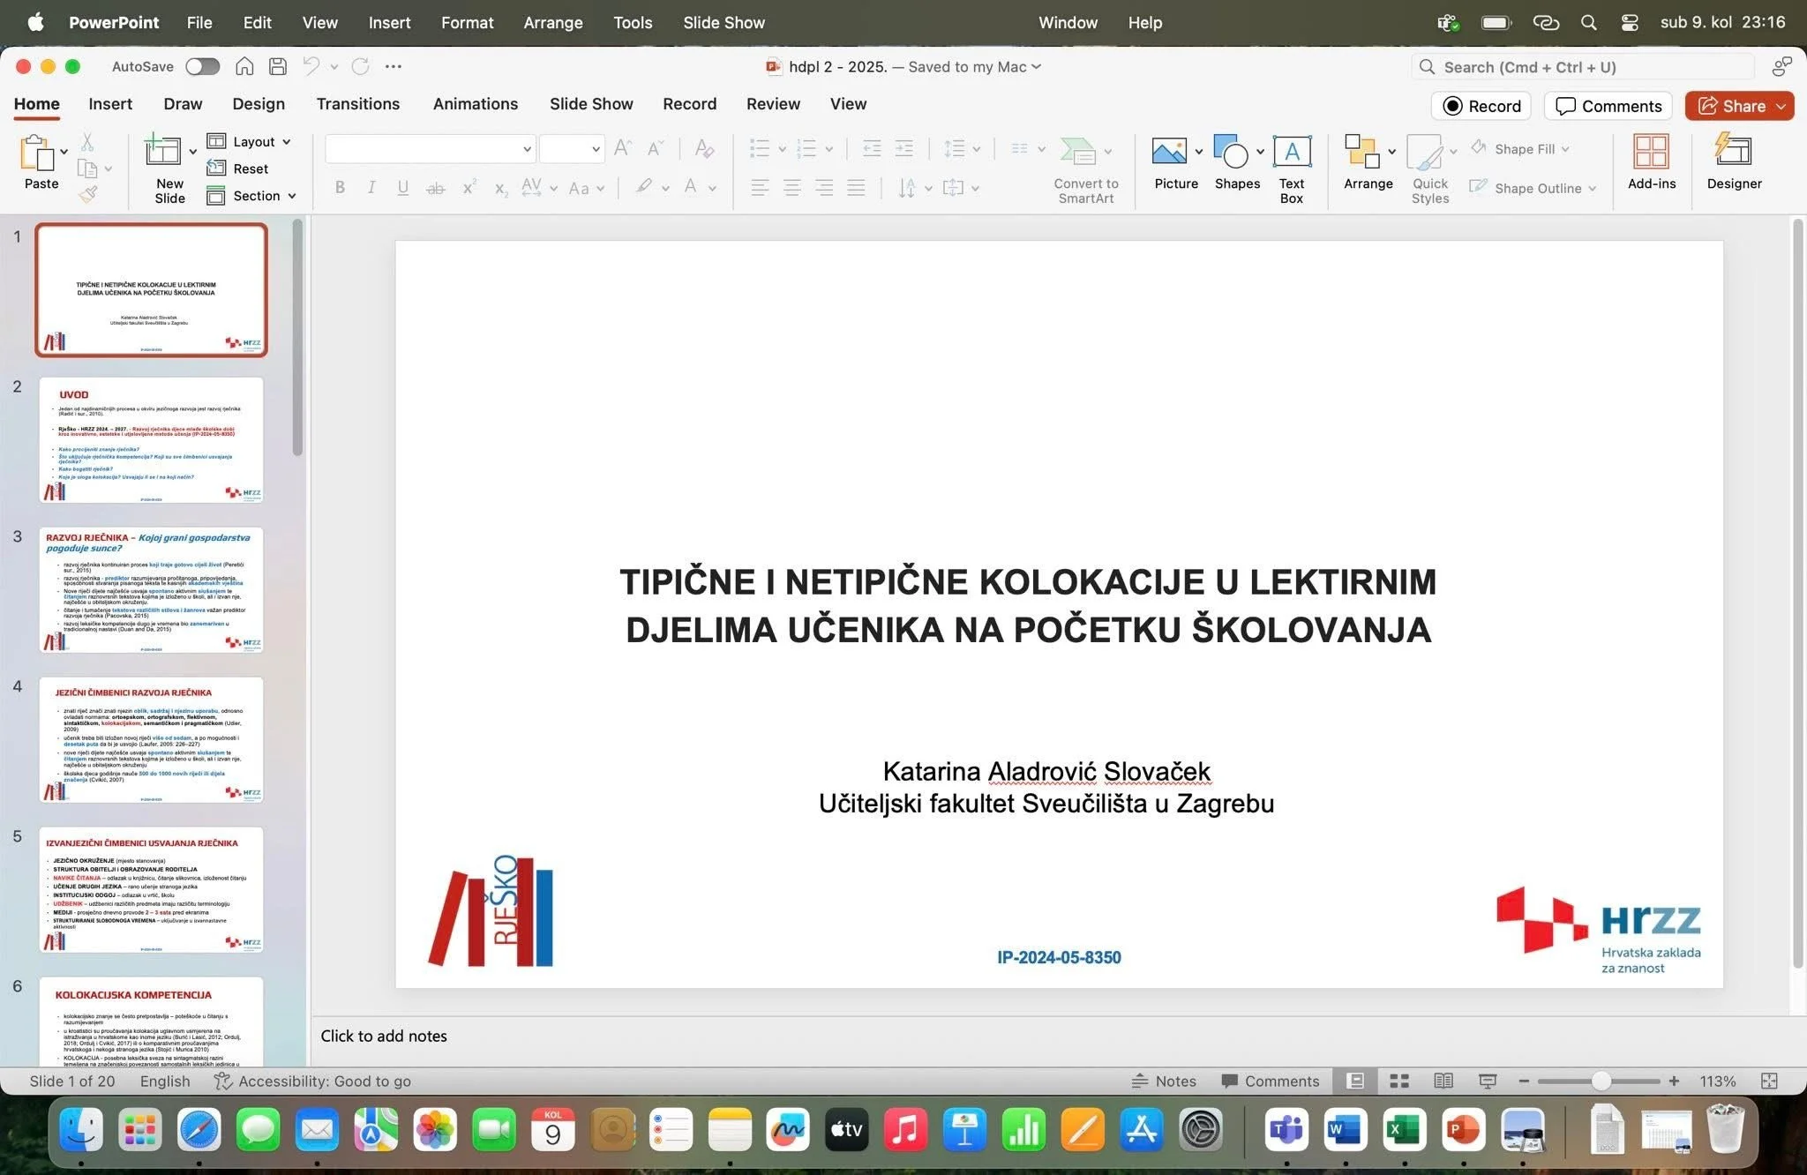This screenshot has width=1807, height=1175.
Task: Expand the Layout dropdown
Action: [x=286, y=142]
